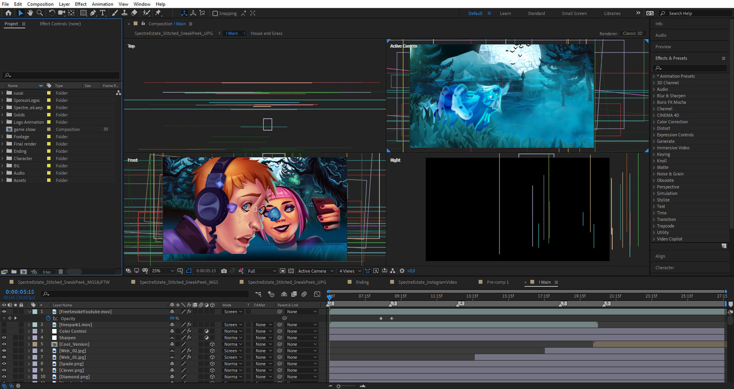Click the Show Channel color icon
Screen dimensions: 734x389
point(241,271)
